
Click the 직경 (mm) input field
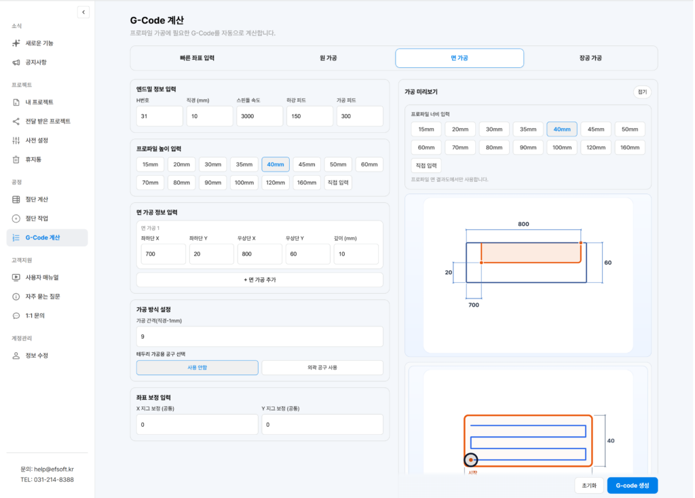pyautogui.click(x=210, y=116)
